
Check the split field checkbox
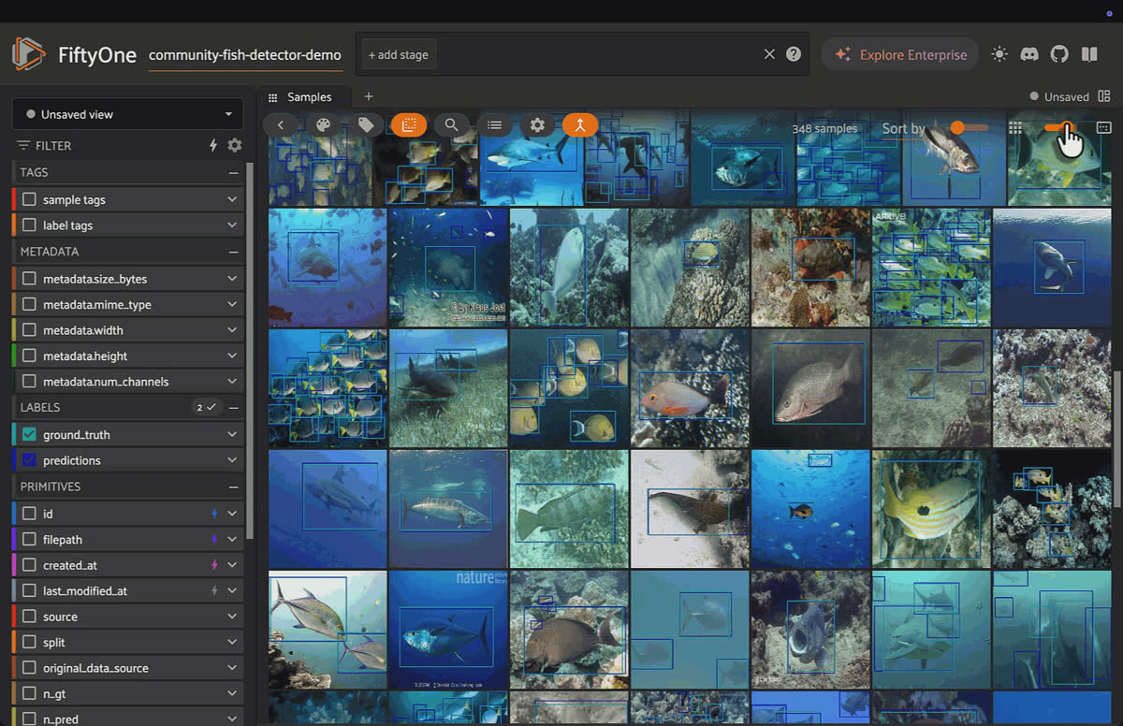tap(29, 643)
